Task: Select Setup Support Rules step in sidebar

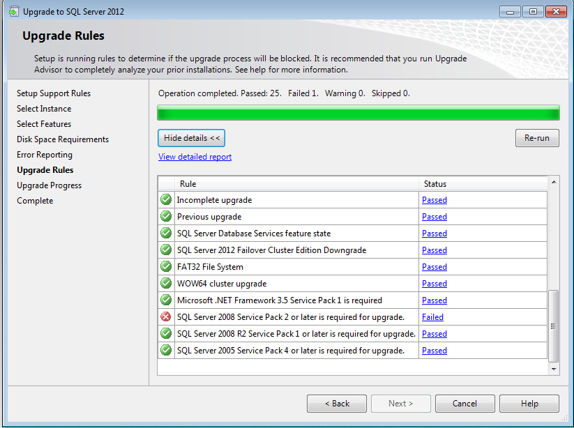Action: (x=54, y=93)
